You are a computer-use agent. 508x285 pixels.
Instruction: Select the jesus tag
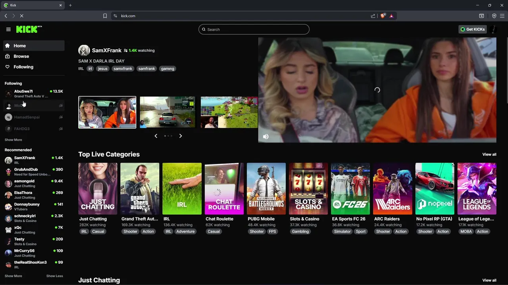pyautogui.click(x=102, y=68)
